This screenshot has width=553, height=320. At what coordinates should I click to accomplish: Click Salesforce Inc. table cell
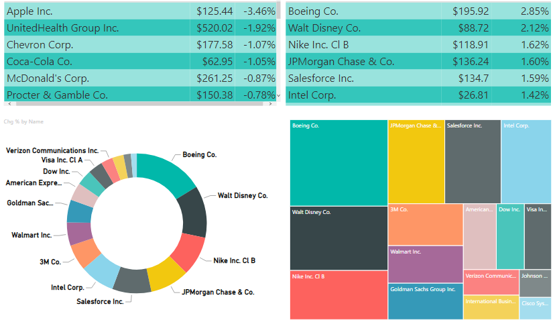point(363,78)
